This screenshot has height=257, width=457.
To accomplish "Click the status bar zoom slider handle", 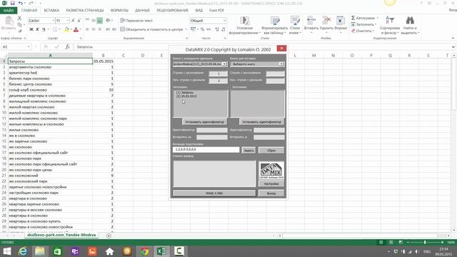I will pos(425,242).
